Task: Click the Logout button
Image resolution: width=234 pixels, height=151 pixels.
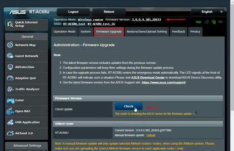Action: 73,12
